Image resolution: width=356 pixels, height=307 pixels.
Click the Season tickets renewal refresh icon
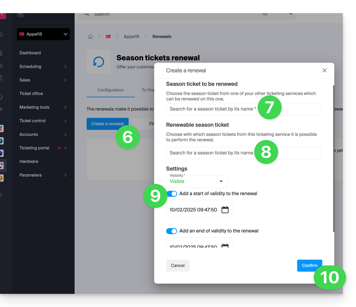coord(98,62)
